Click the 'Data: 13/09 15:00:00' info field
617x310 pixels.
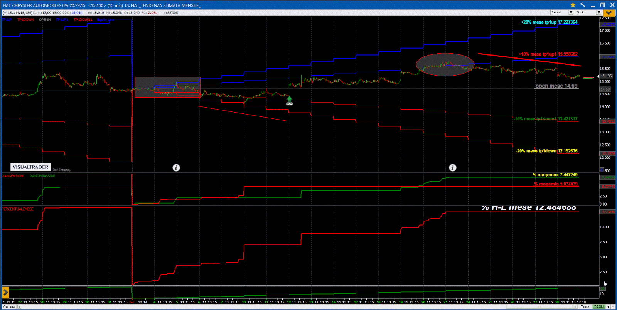click(x=49, y=13)
